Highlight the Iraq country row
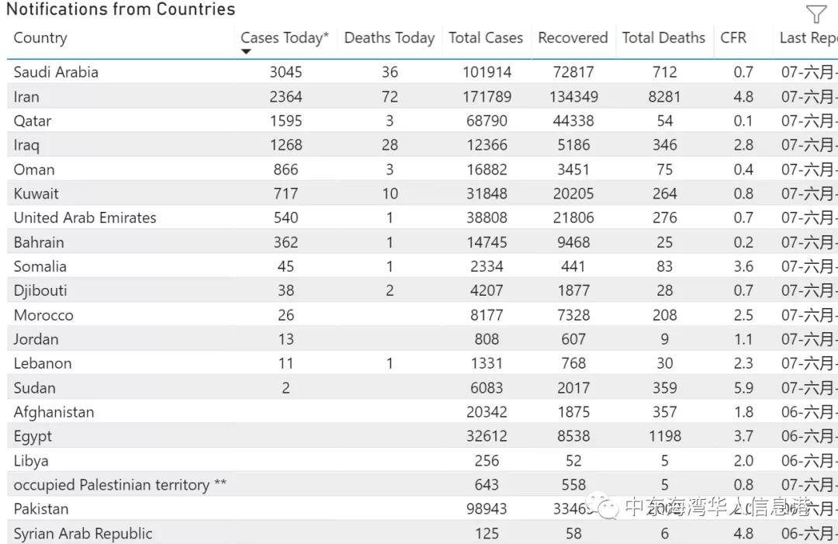This screenshot has height=544, width=838. [26, 145]
